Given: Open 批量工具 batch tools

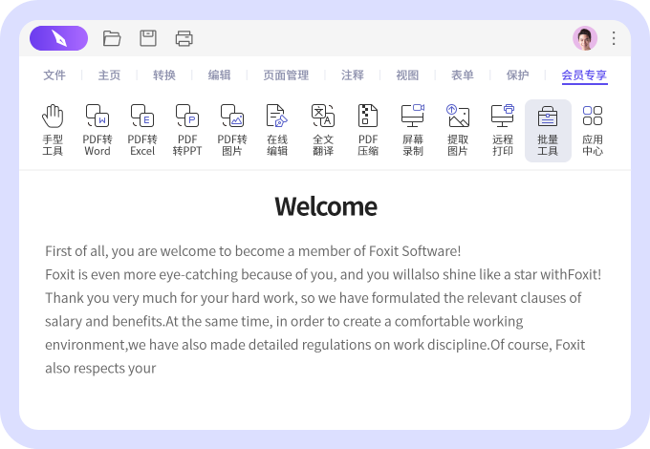Looking at the screenshot, I should point(548,131).
